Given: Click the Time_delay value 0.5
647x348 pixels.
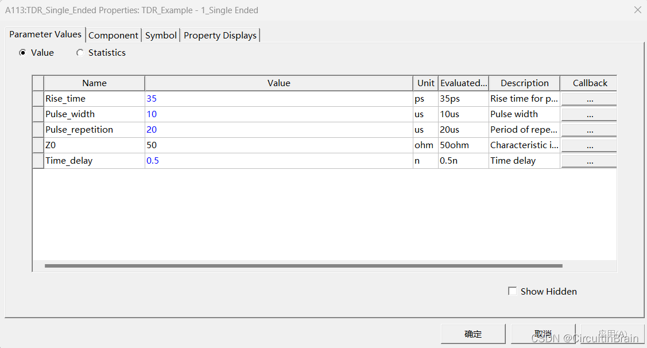Looking at the screenshot, I should click(x=278, y=161).
